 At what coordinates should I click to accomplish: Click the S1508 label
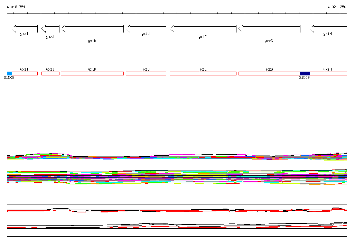pyautogui.click(x=9, y=77)
